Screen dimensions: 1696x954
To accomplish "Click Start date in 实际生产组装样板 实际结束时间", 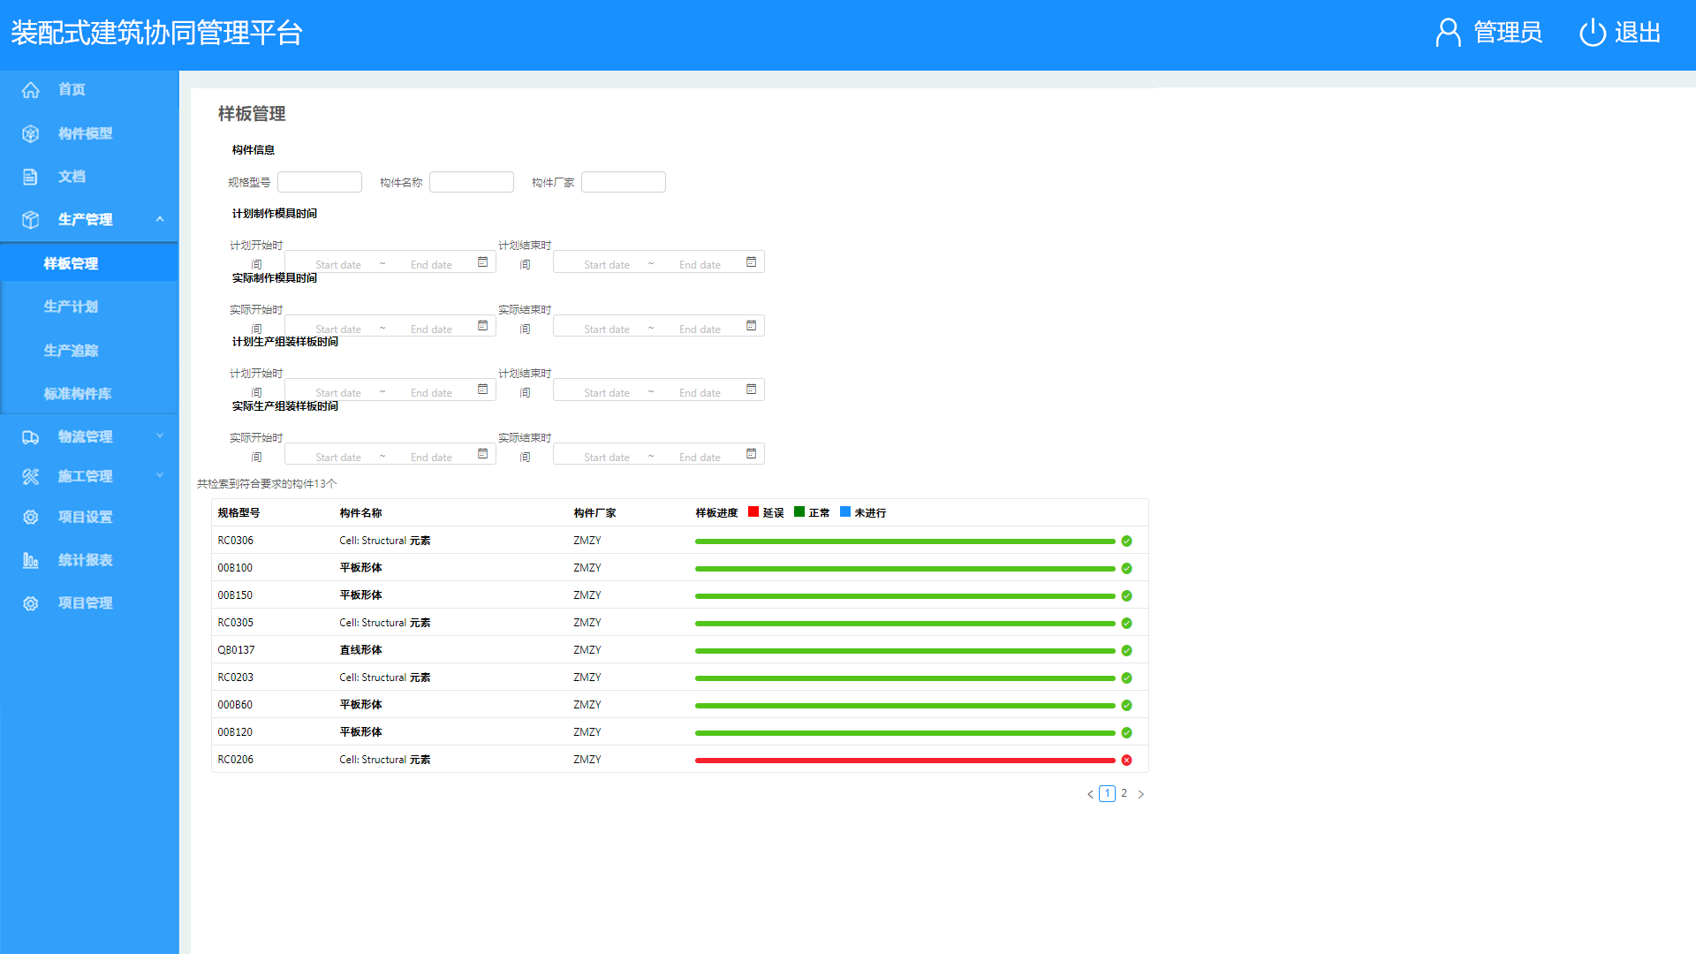I will [x=607, y=458].
